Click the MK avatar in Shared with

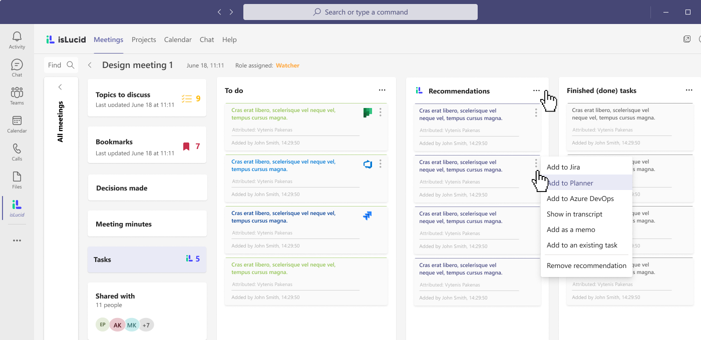point(132,324)
